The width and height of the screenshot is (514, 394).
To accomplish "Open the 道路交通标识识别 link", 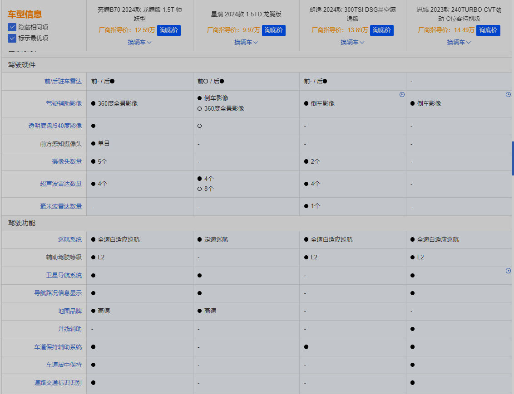I will pyautogui.click(x=58, y=383).
